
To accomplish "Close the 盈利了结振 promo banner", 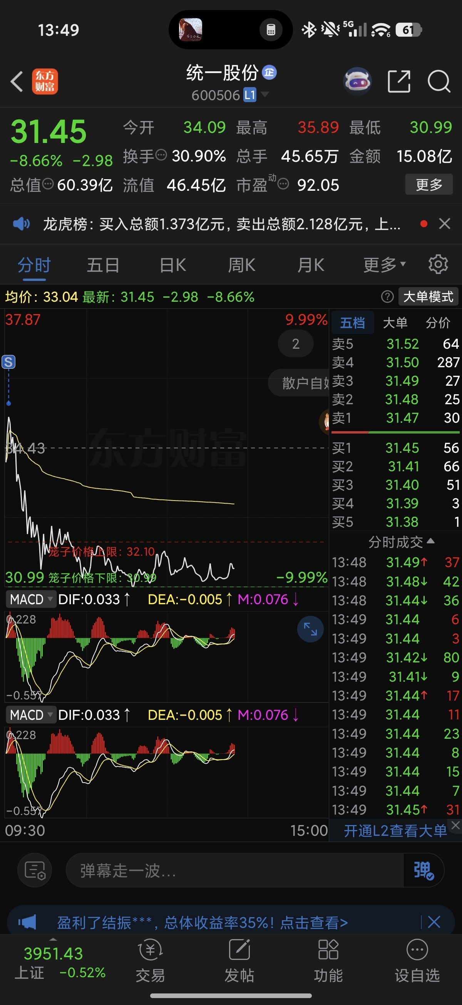I will pyautogui.click(x=434, y=922).
